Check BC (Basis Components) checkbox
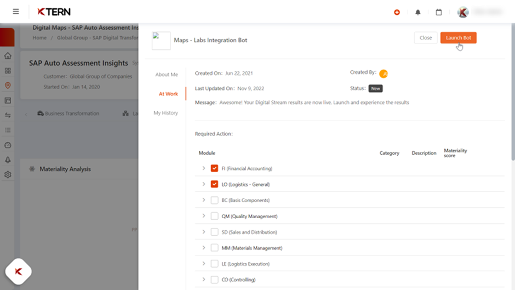This screenshot has height=290, width=515. [x=214, y=200]
